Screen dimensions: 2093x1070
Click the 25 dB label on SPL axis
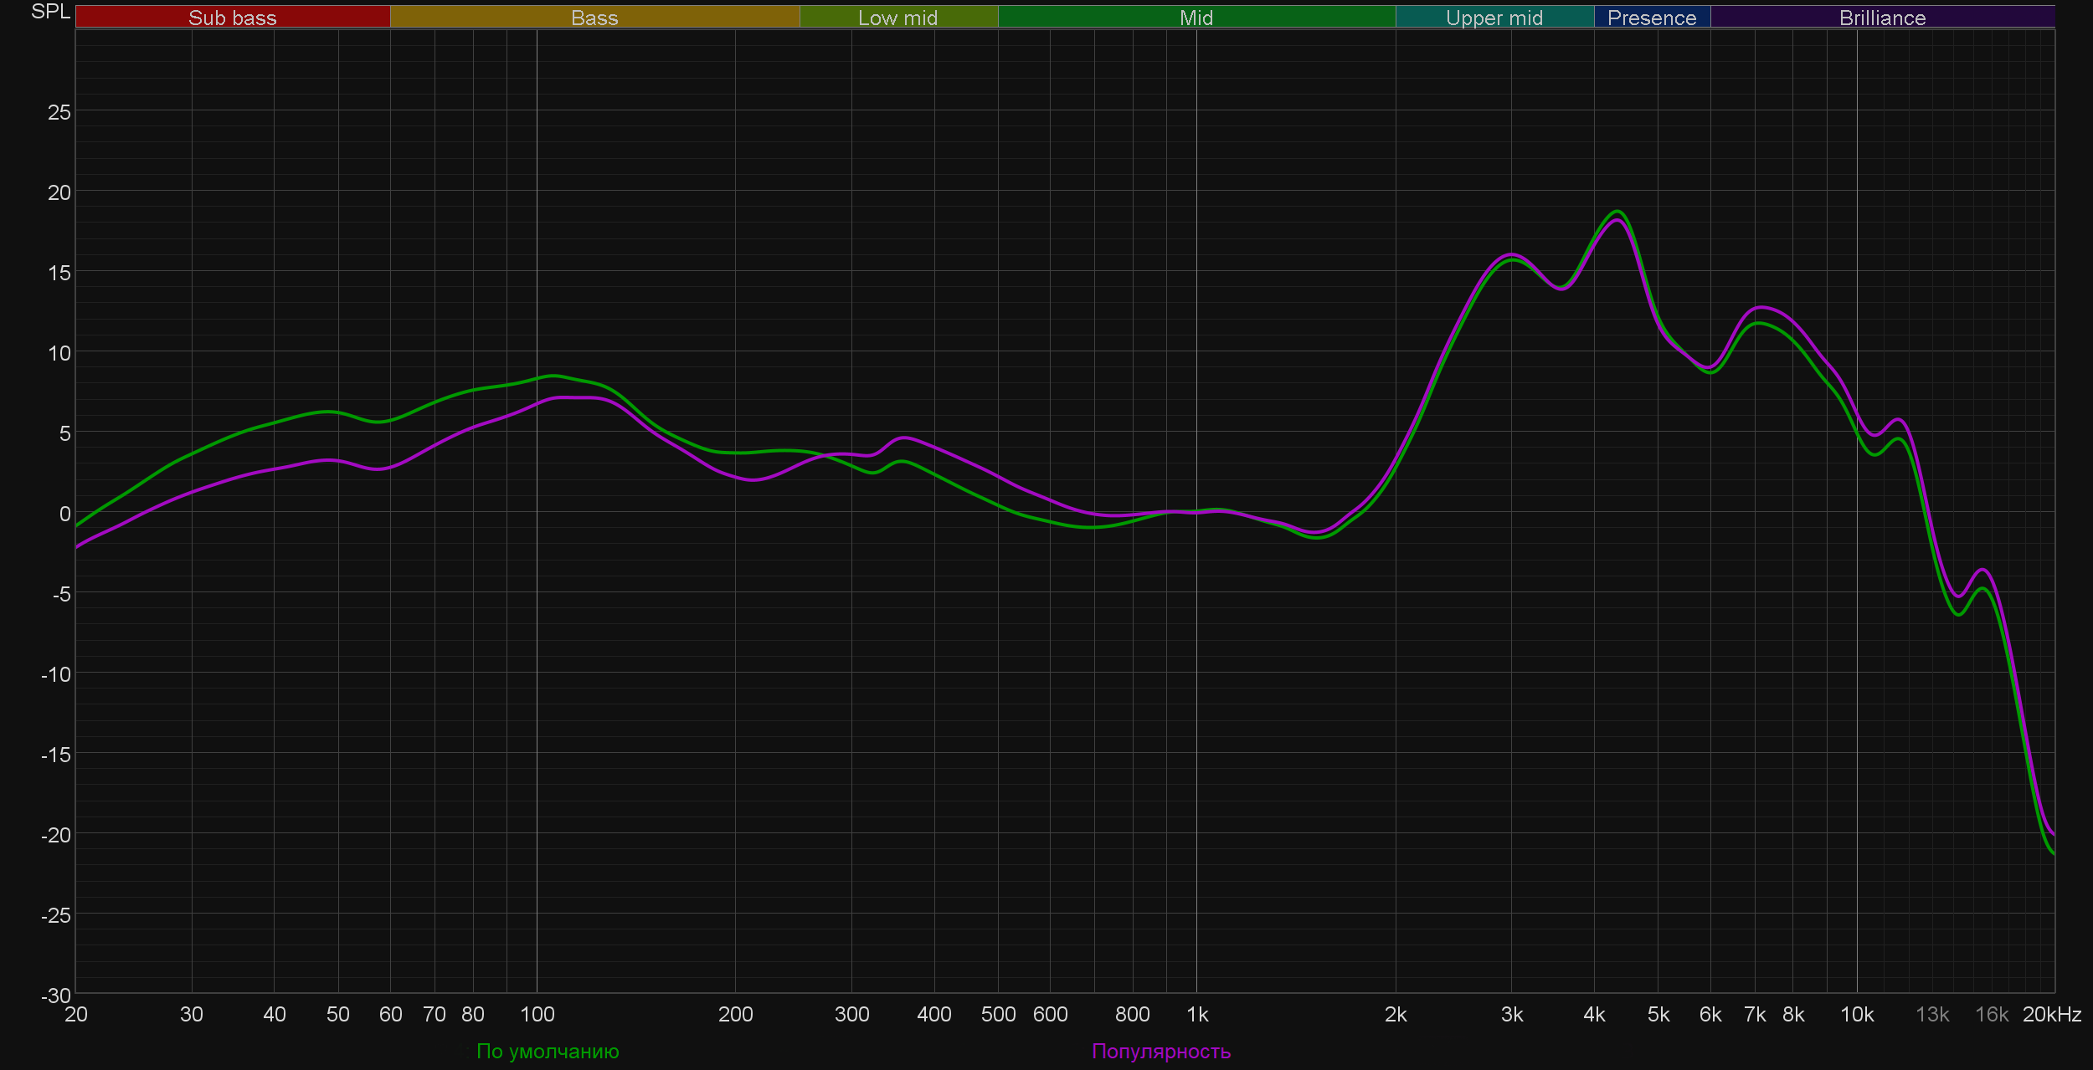point(59,112)
